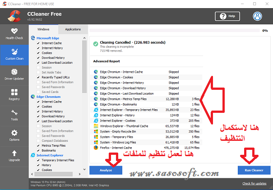Click the Advanced Report heading
273x190 pixels.
click(106, 61)
